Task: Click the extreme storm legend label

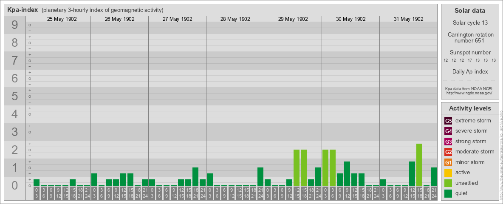Action: pos(473,121)
